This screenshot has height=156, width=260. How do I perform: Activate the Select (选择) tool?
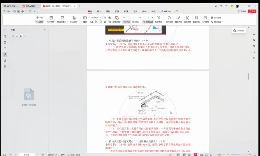click(x=39, y=22)
